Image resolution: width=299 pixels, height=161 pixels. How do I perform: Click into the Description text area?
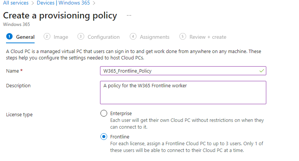pos(183,93)
